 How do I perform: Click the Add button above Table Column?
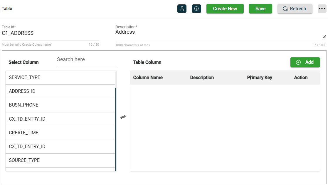pos(305,62)
